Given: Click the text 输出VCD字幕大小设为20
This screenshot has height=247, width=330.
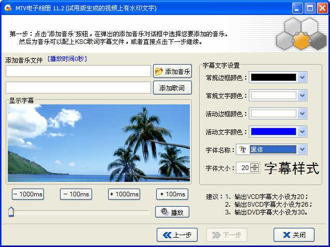Looking at the screenshot, I should click(269, 197).
